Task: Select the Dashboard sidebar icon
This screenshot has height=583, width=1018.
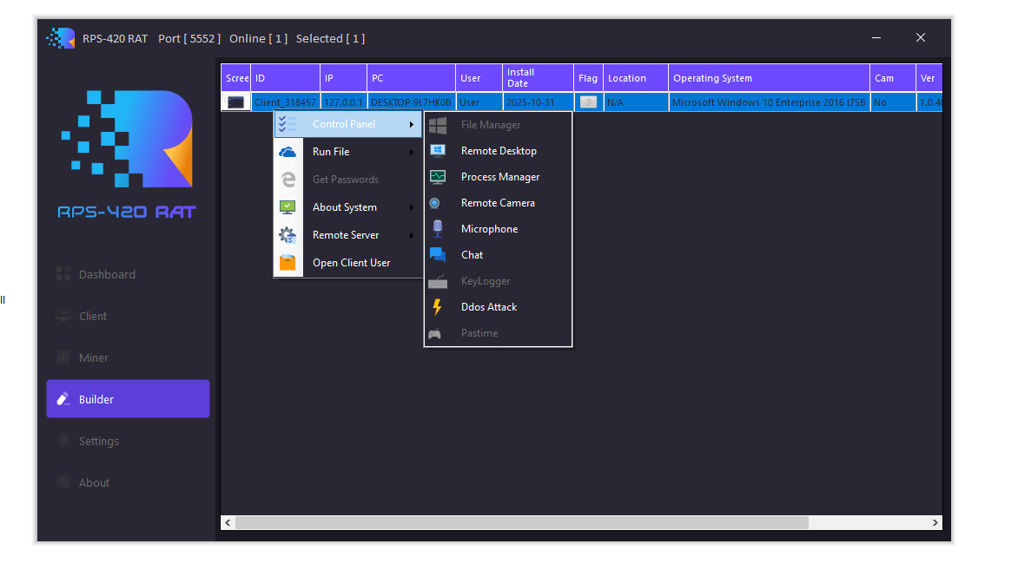Action: click(63, 273)
